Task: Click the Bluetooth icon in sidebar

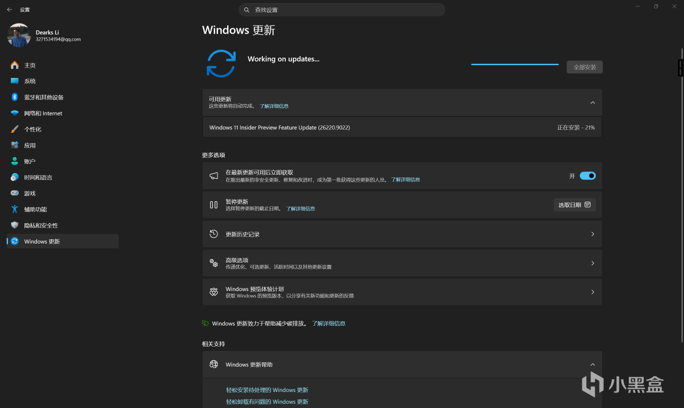Action: pyautogui.click(x=14, y=97)
